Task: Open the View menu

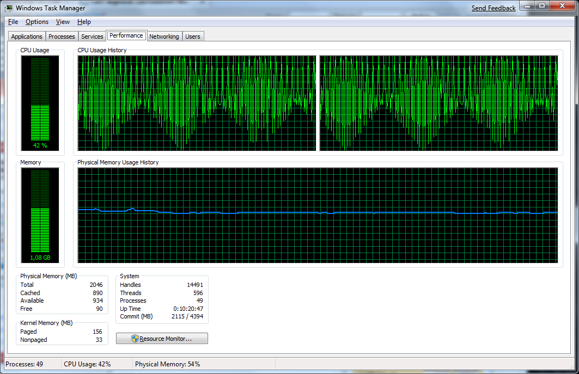Action: tap(63, 22)
